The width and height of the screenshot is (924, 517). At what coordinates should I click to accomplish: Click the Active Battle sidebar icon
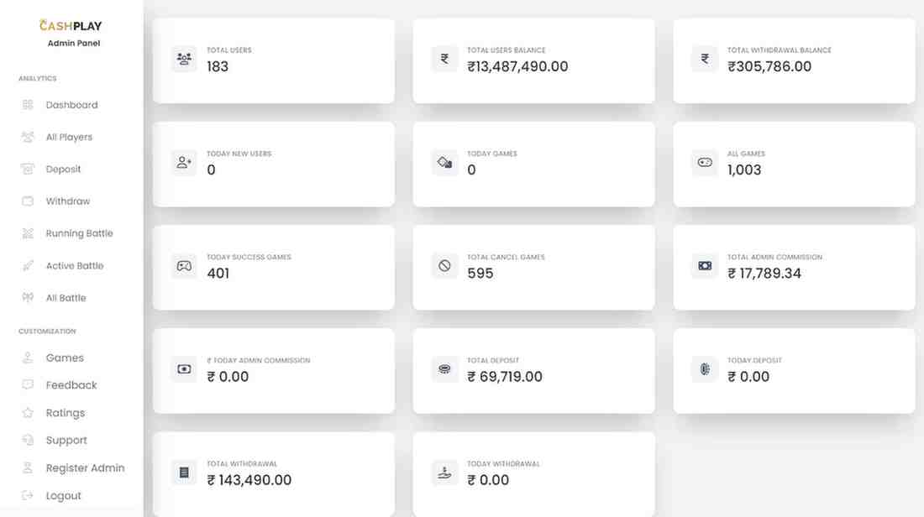(x=28, y=265)
